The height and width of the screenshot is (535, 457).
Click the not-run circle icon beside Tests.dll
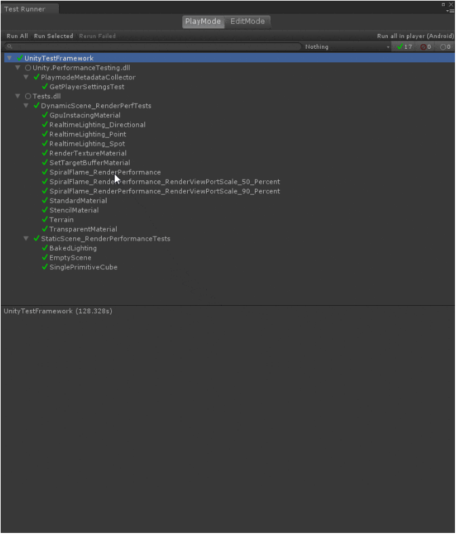(x=28, y=96)
